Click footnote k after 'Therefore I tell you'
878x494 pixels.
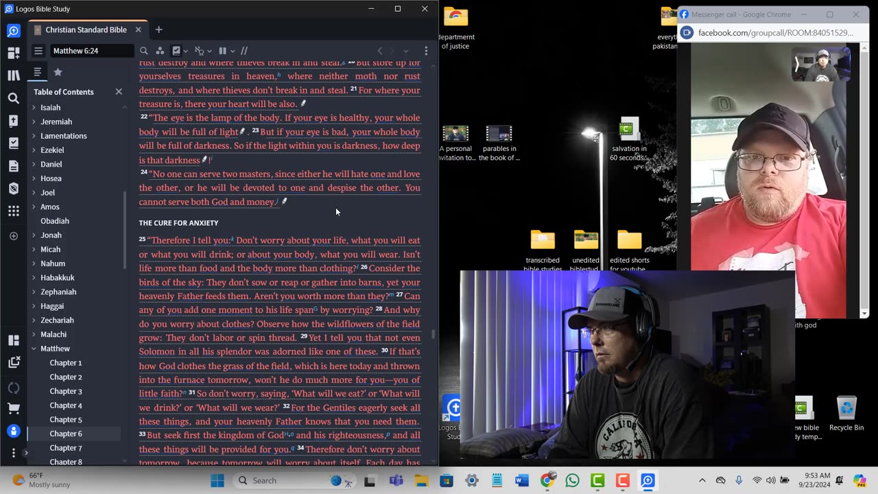click(233, 239)
